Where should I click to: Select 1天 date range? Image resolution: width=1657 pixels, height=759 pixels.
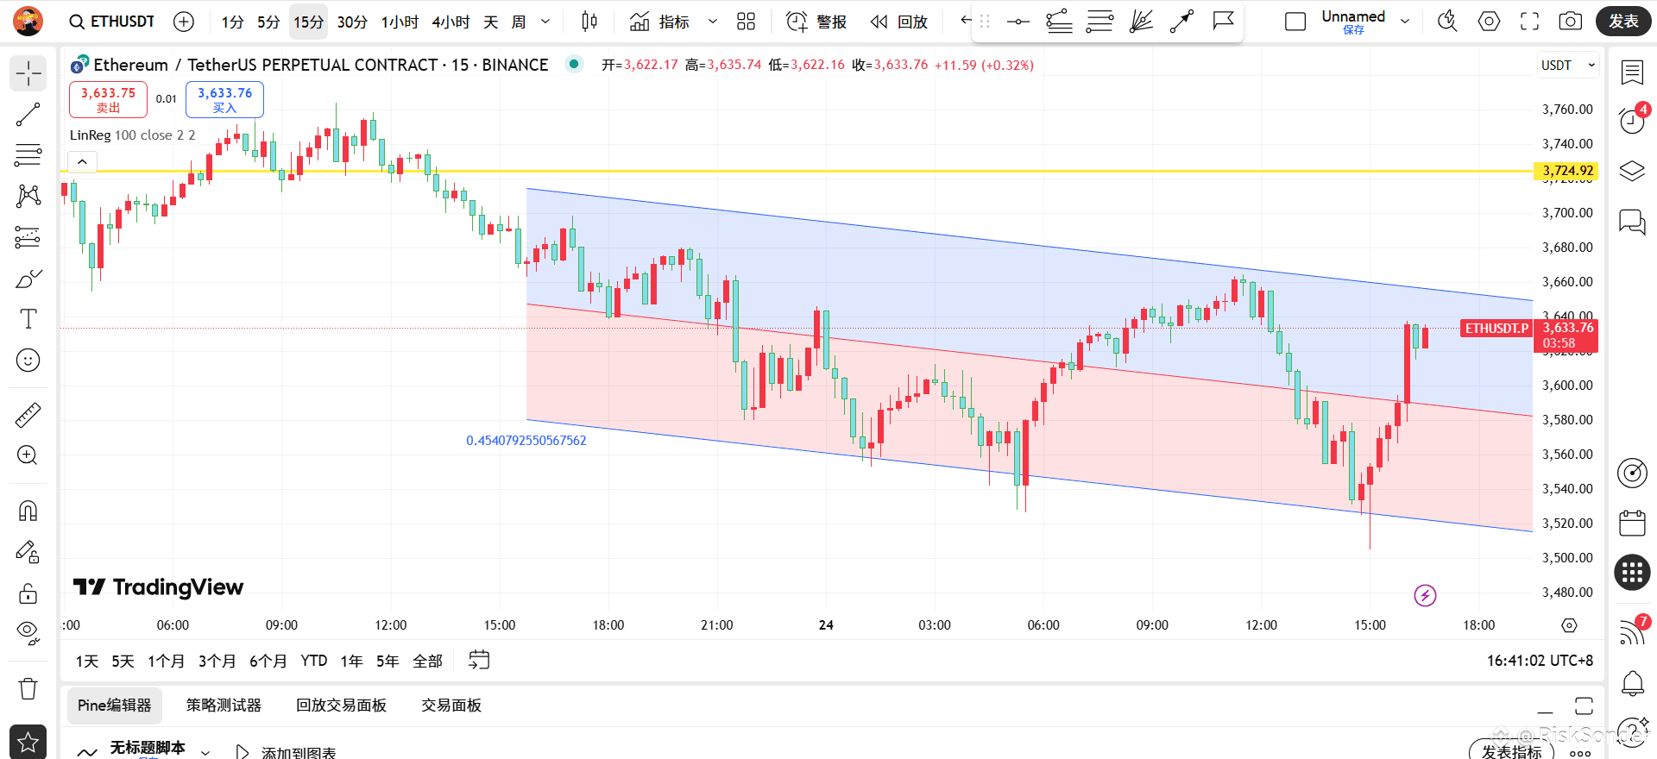tap(87, 661)
